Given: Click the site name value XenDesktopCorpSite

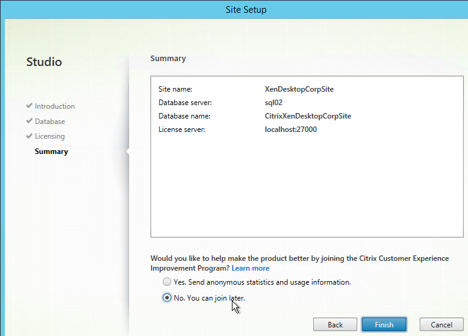Looking at the screenshot, I should [299, 89].
